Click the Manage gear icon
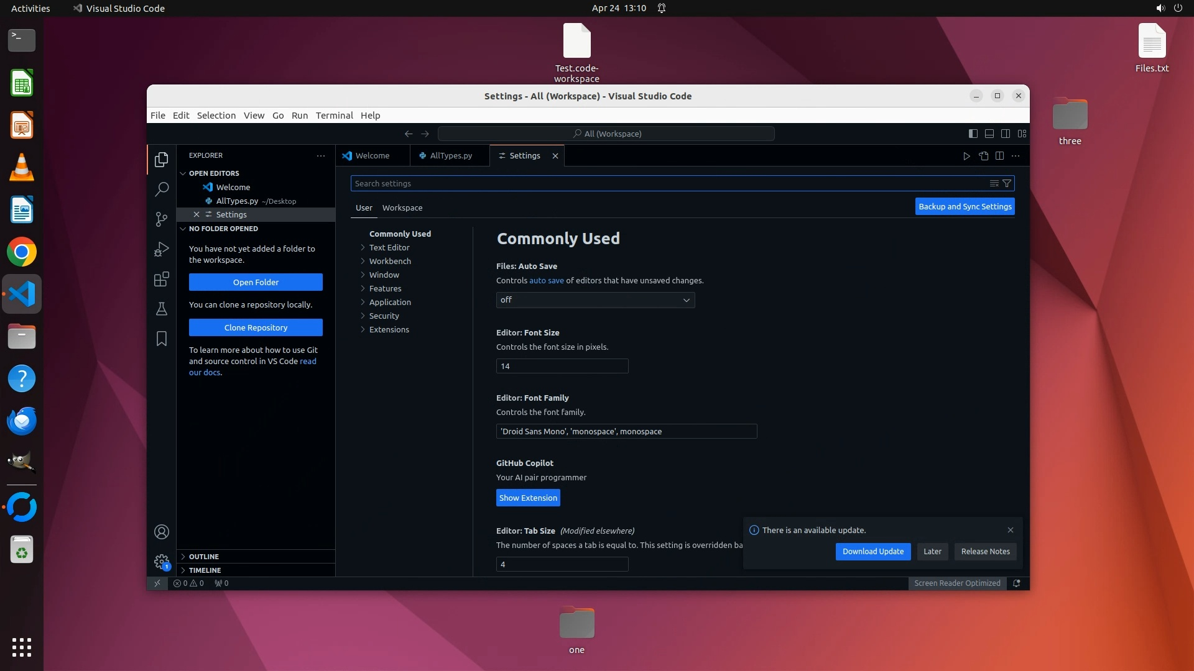This screenshot has height=671, width=1194. 161,562
